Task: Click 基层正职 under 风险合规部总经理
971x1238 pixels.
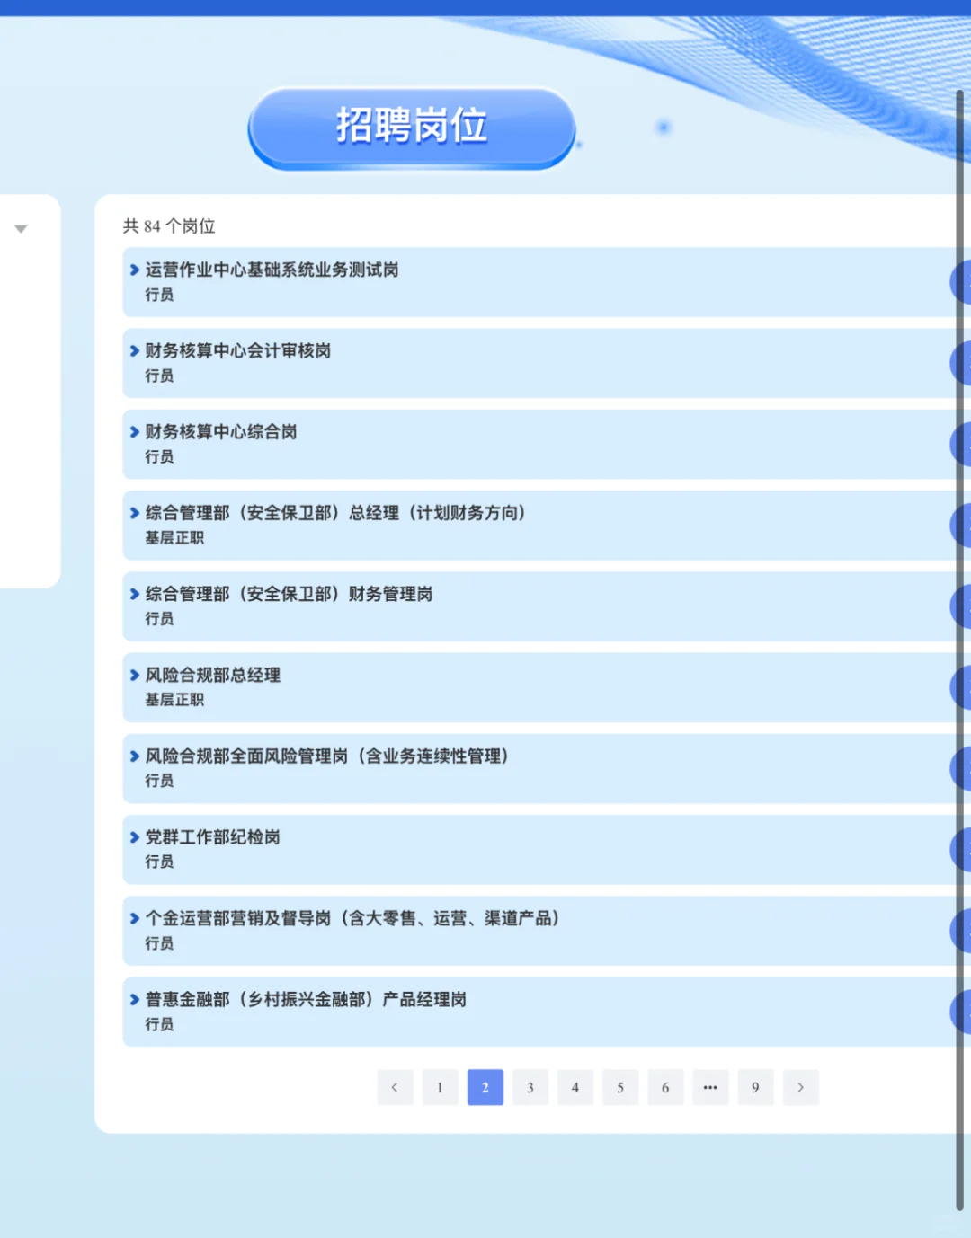Action: click(174, 700)
